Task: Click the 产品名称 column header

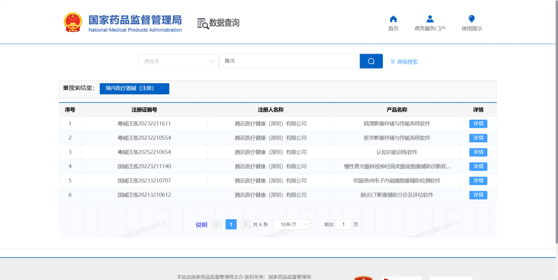Action: click(397, 110)
